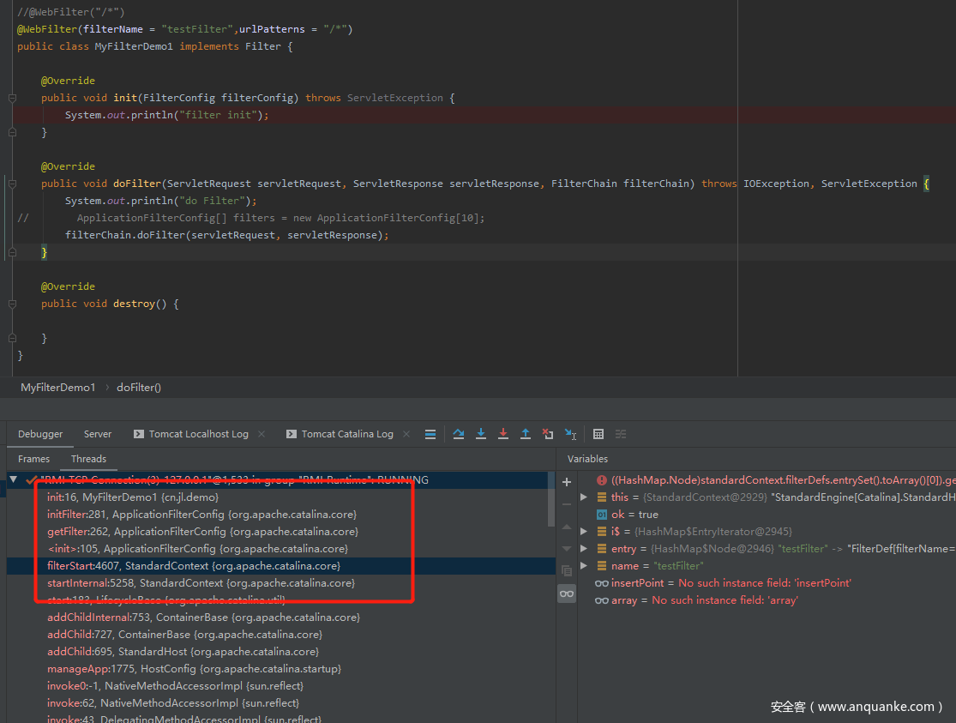Click MyFilterDemo1 in the breadcrumb bar

click(58, 388)
